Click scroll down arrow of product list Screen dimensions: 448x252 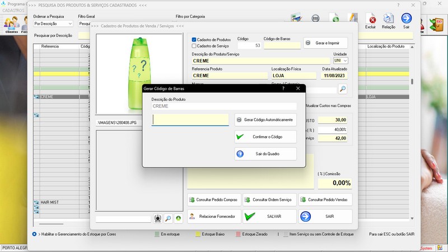pyautogui.click(x=412, y=218)
